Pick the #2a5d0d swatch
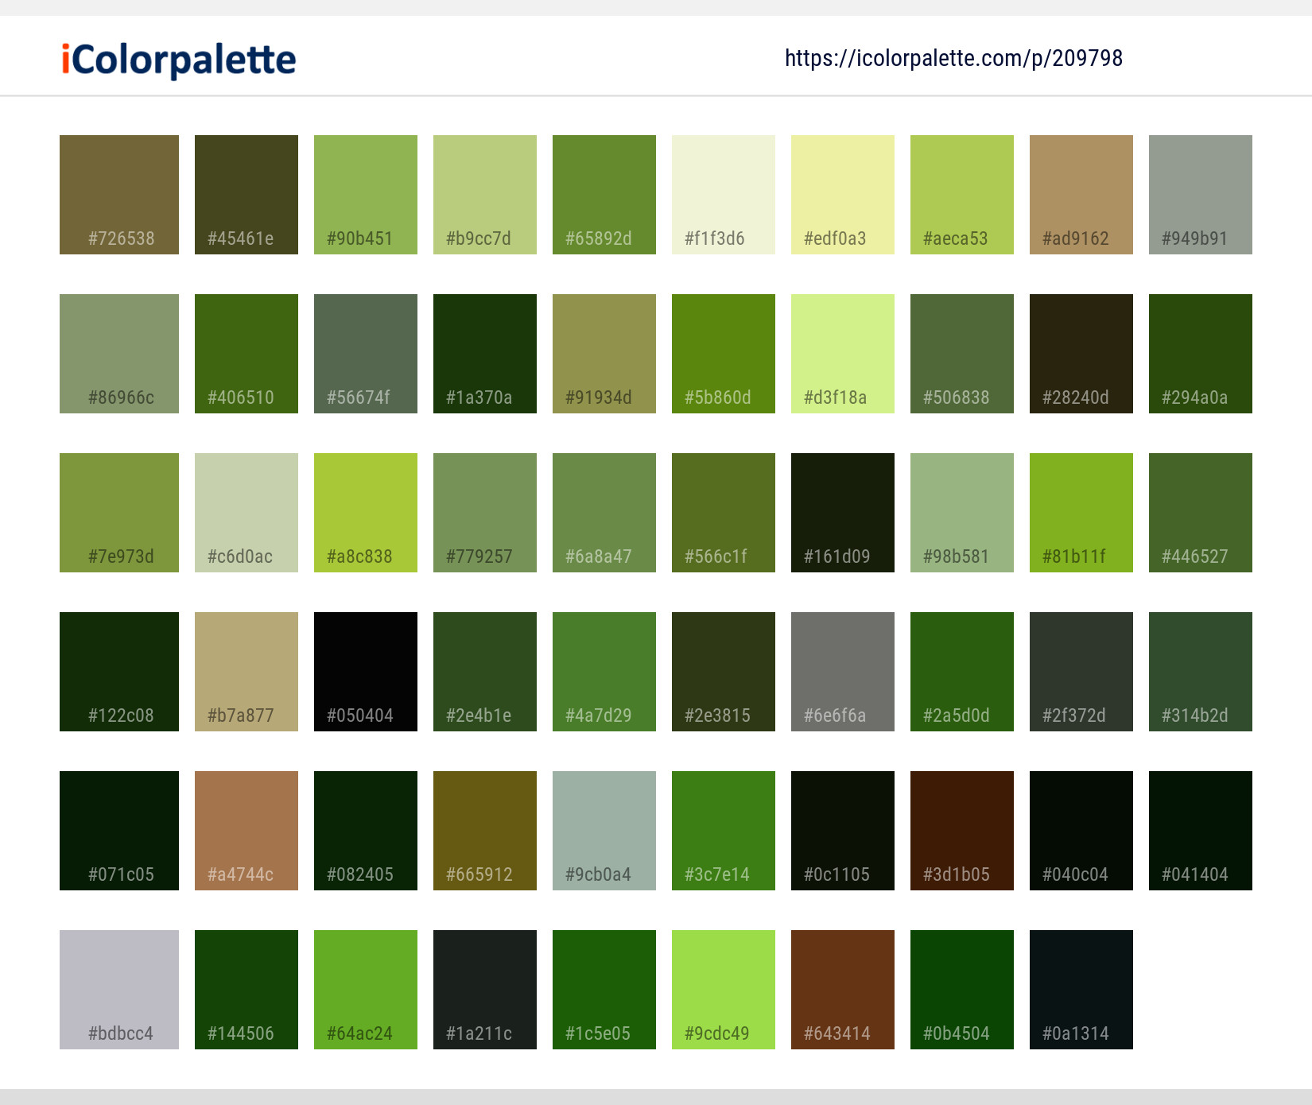This screenshot has width=1312, height=1105. pyautogui.click(x=962, y=672)
